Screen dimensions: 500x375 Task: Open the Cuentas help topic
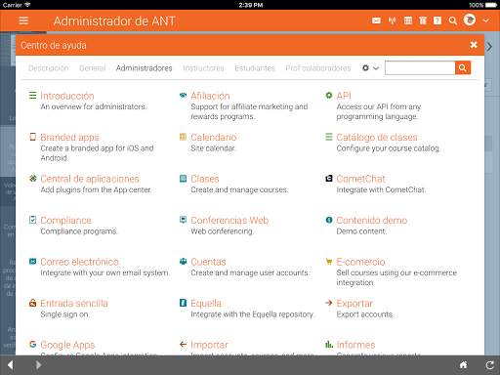(208, 262)
